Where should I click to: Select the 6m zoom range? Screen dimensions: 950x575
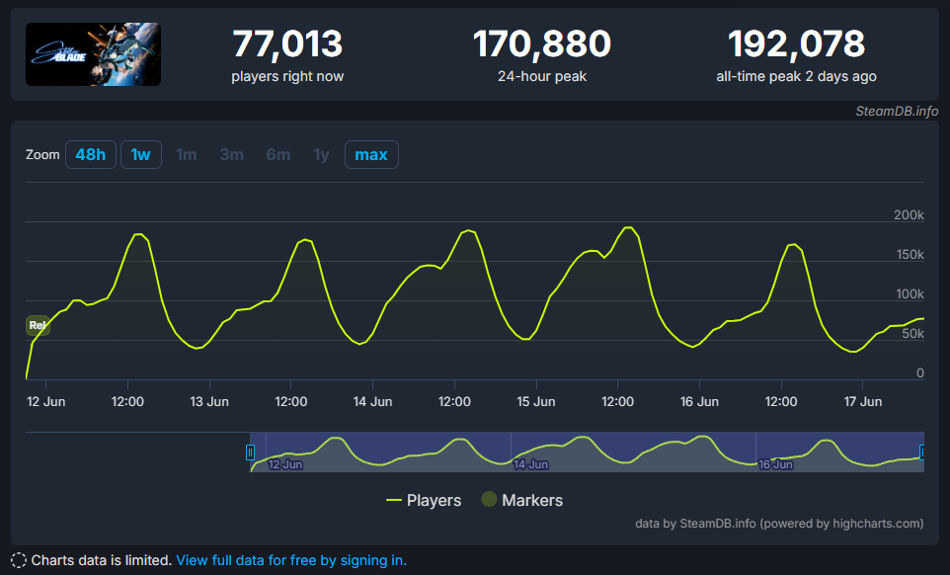click(x=278, y=154)
